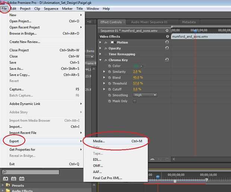Select EDL export option

[x=115, y=160]
